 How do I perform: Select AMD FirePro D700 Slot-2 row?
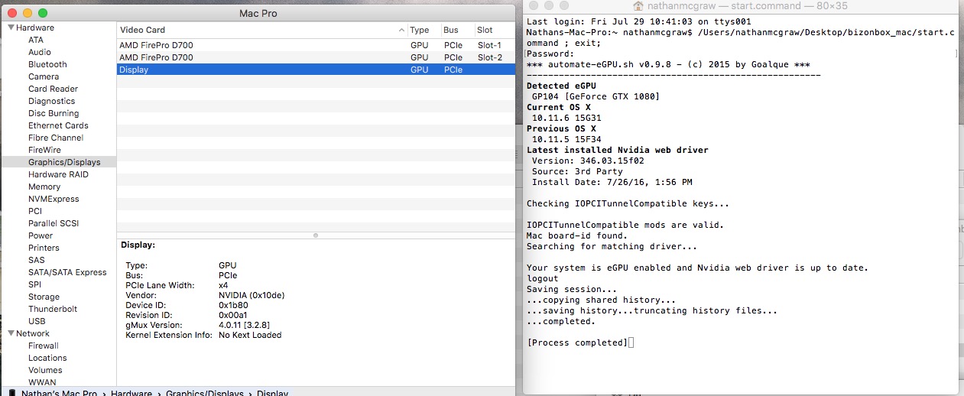click(x=316, y=57)
